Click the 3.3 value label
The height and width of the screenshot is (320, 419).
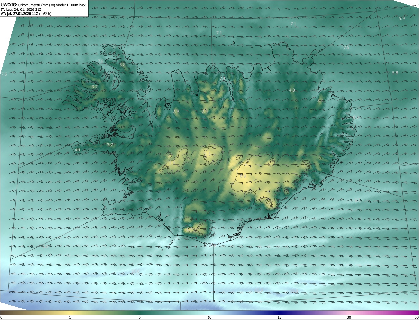click(320, 101)
